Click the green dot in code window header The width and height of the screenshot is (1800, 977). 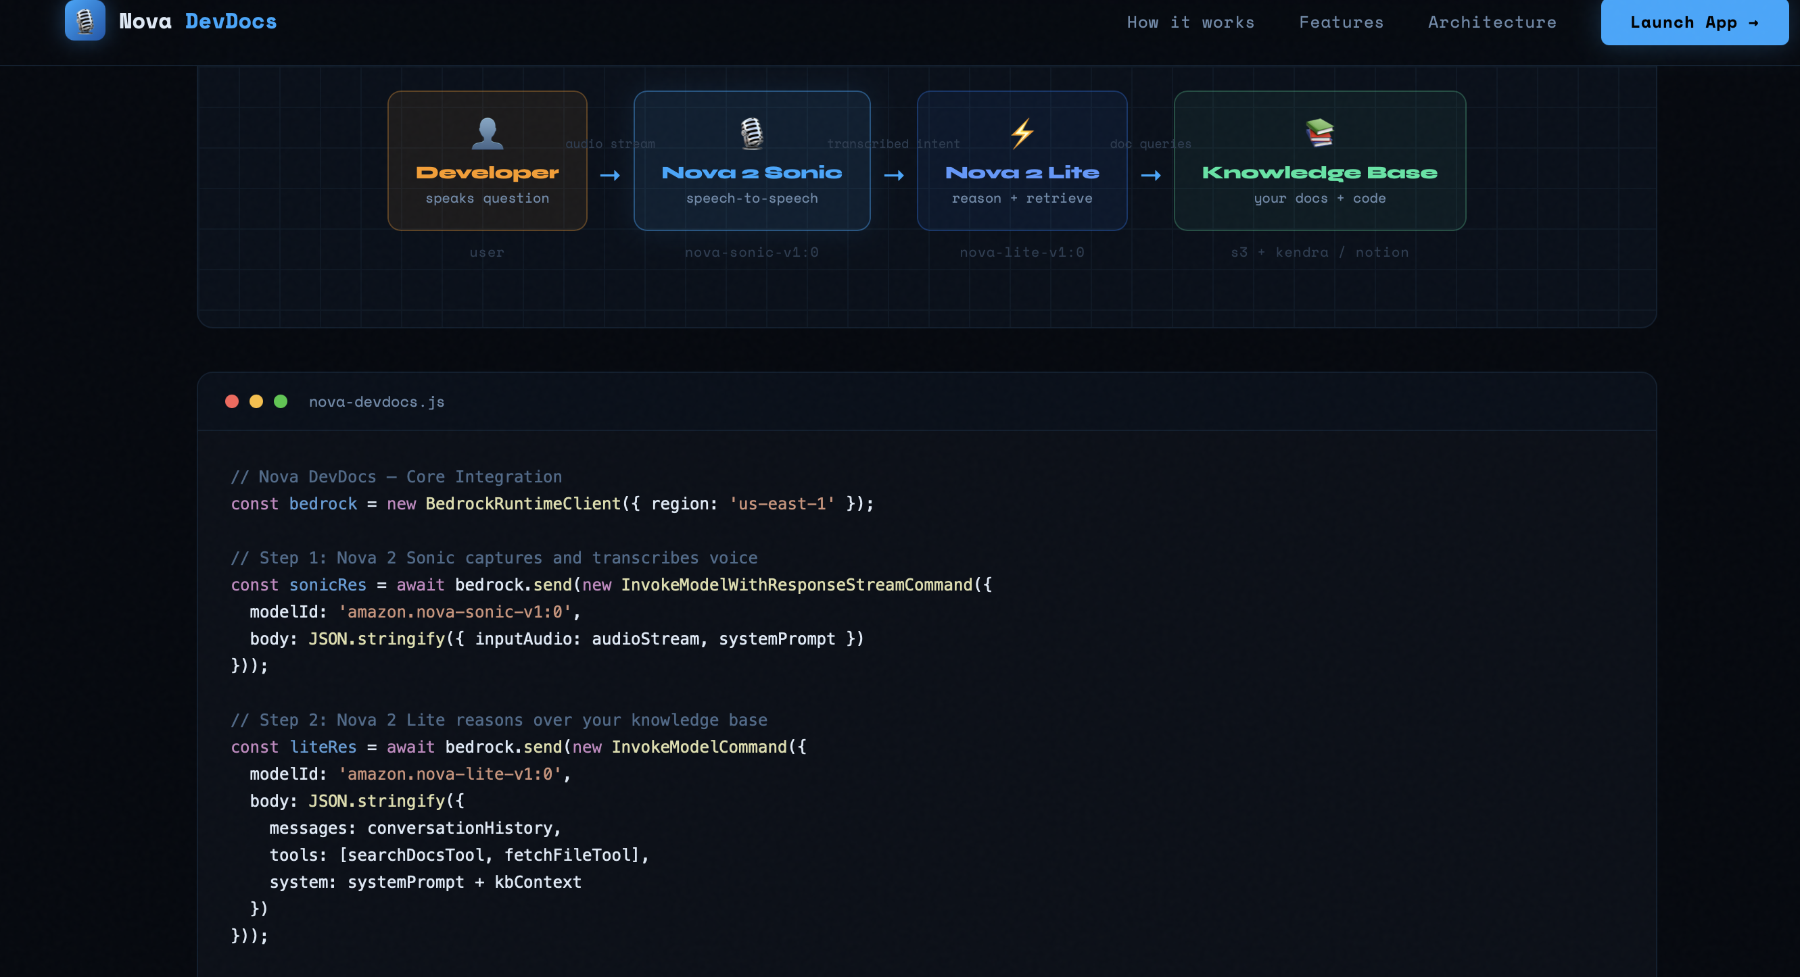click(x=281, y=401)
